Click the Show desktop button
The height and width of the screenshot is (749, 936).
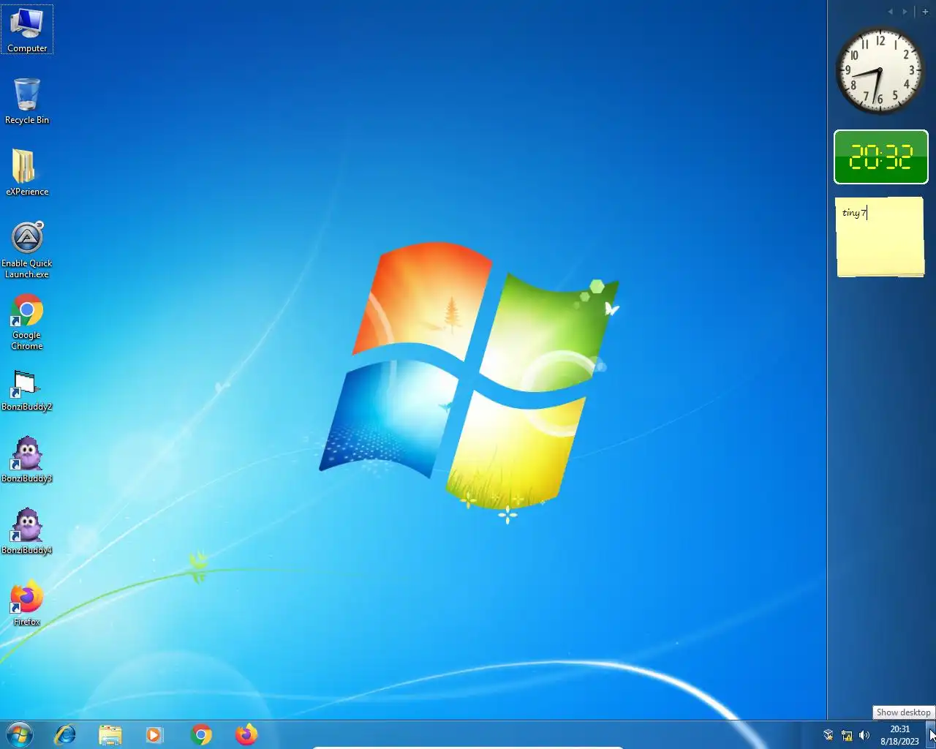coord(931,734)
